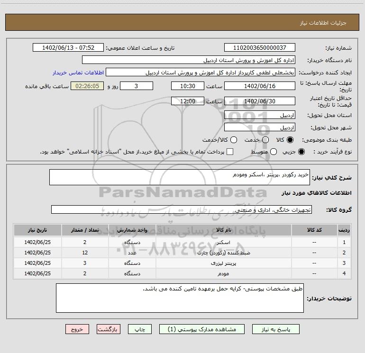
Task: Click quantity 12 in the recorder row
Action: coord(85,253)
